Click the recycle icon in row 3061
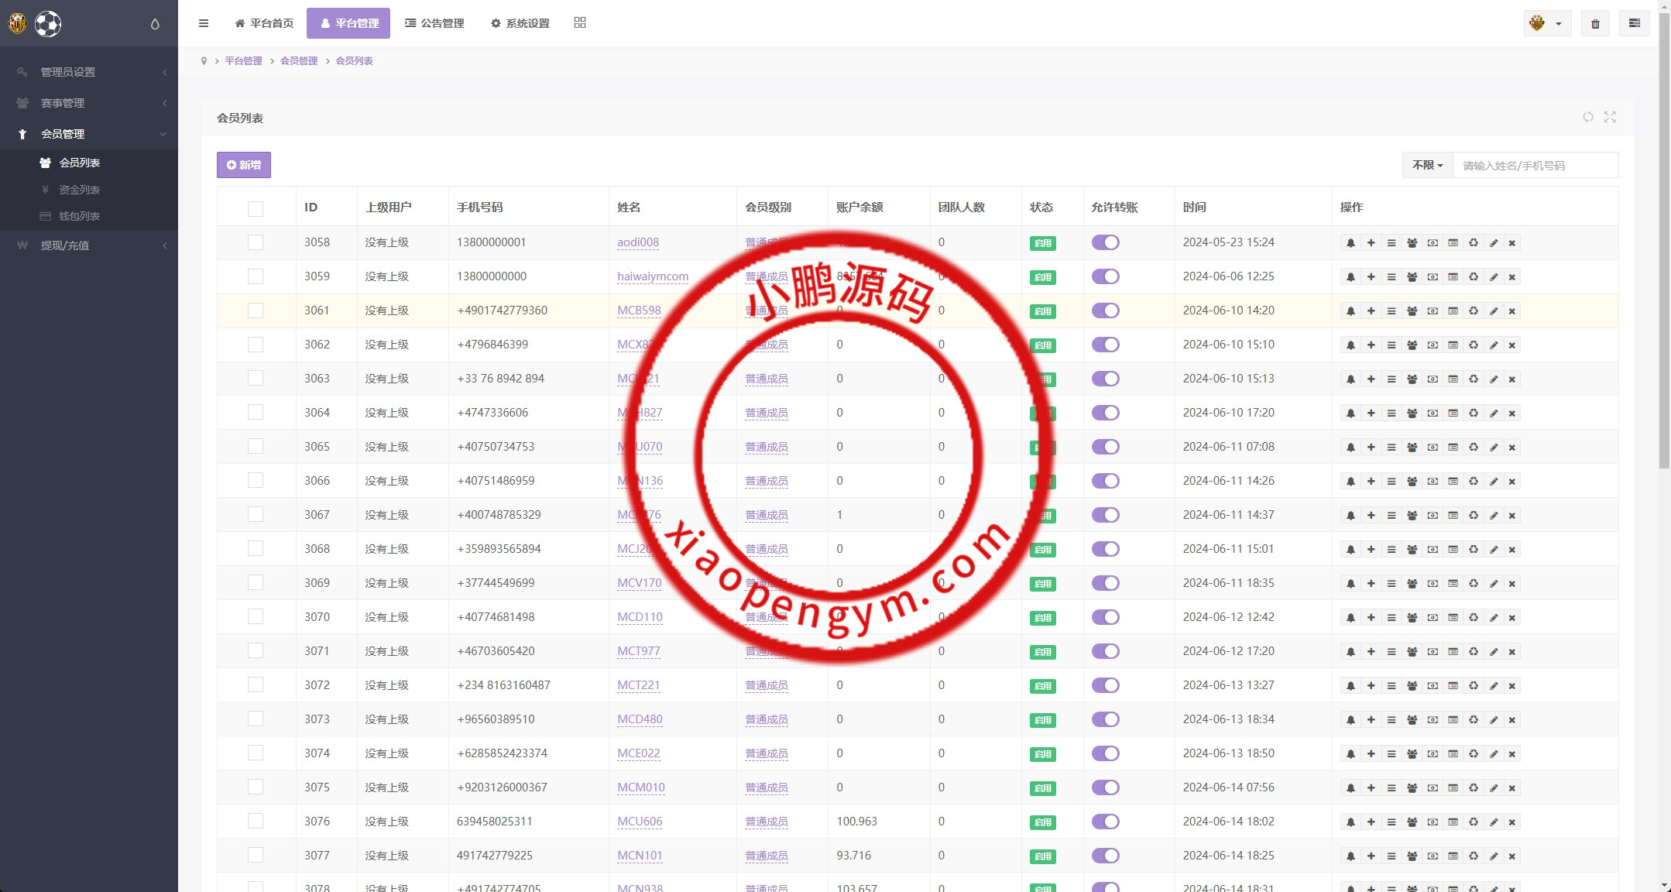This screenshot has width=1671, height=892. pos(1474,311)
